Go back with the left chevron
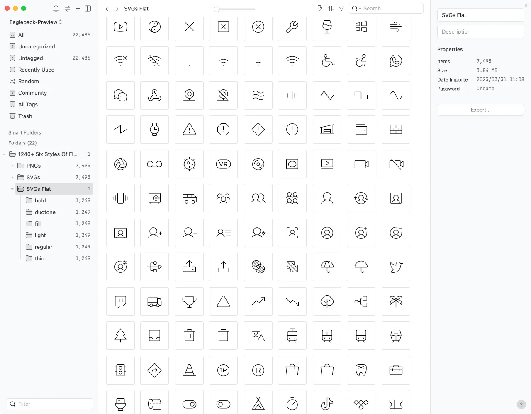Screen dimensions: 531x414 (x=107, y=9)
